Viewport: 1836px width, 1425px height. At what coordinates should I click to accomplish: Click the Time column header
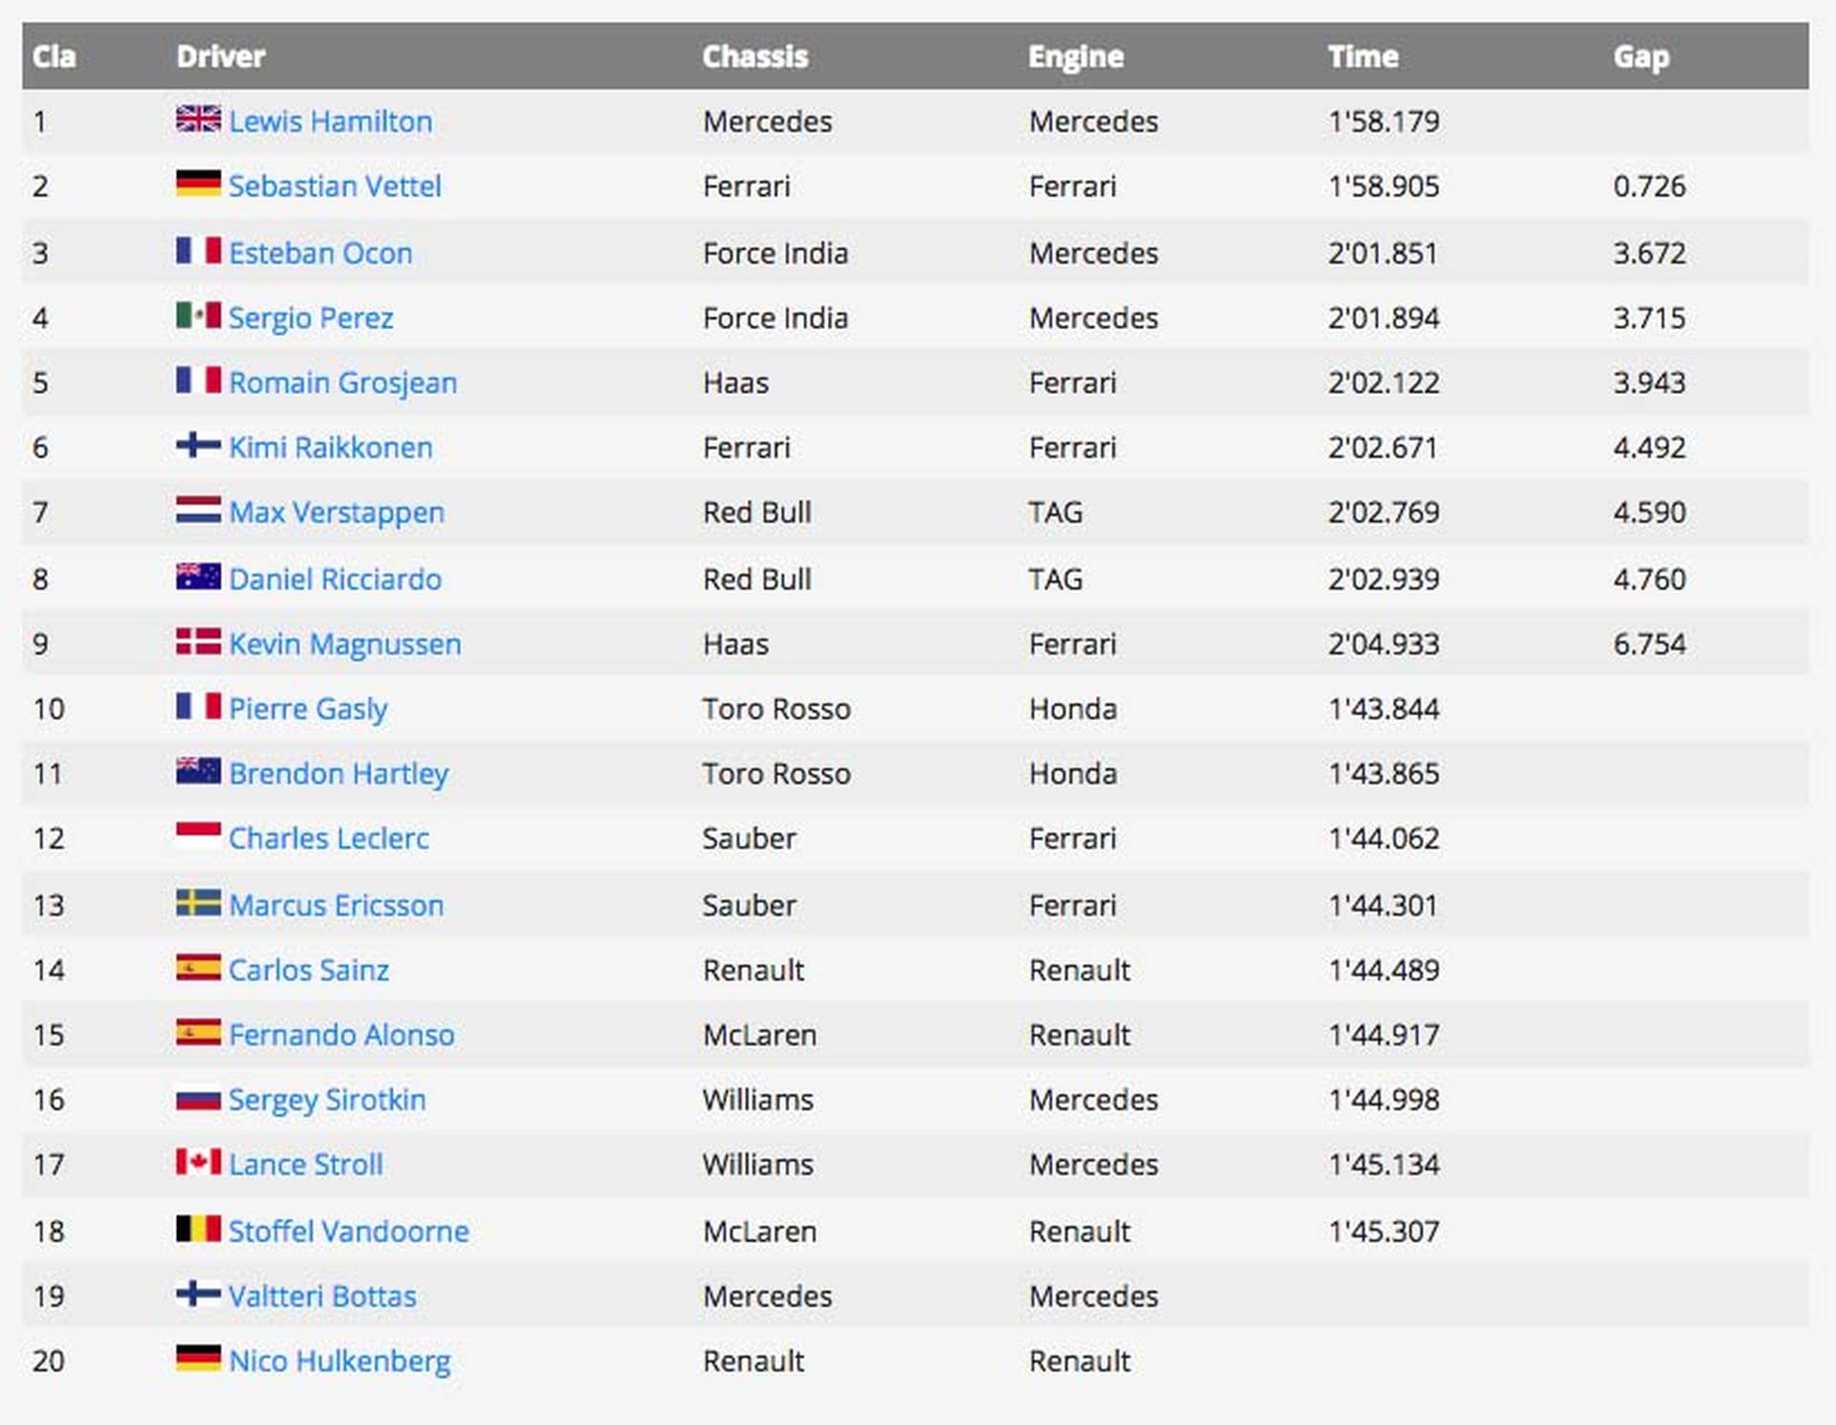pyautogui.click(x=1363, y=56)
